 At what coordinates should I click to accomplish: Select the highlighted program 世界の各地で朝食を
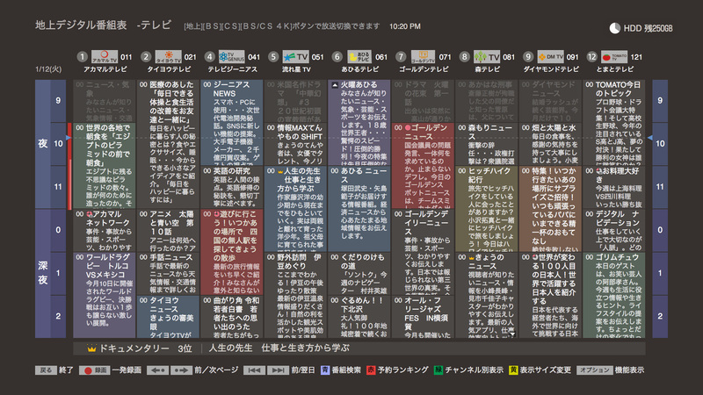point(105,166)
